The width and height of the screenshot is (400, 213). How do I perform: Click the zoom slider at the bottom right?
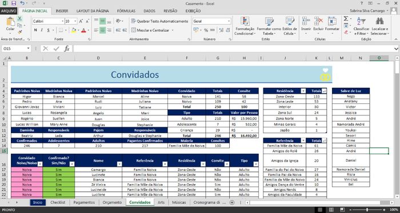point(367,210)
